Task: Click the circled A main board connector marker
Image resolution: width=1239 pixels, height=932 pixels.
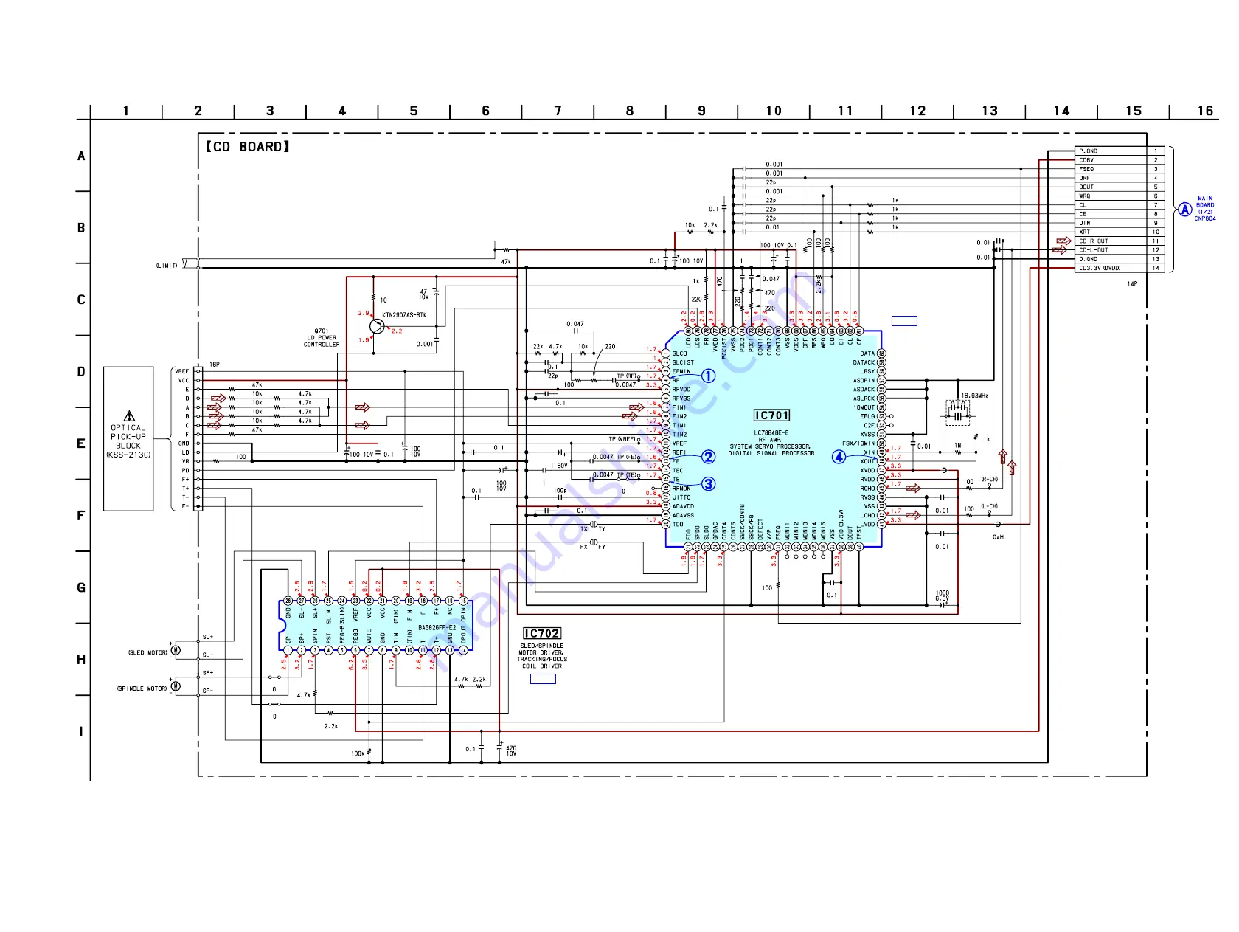Action: click(1184, 210)
